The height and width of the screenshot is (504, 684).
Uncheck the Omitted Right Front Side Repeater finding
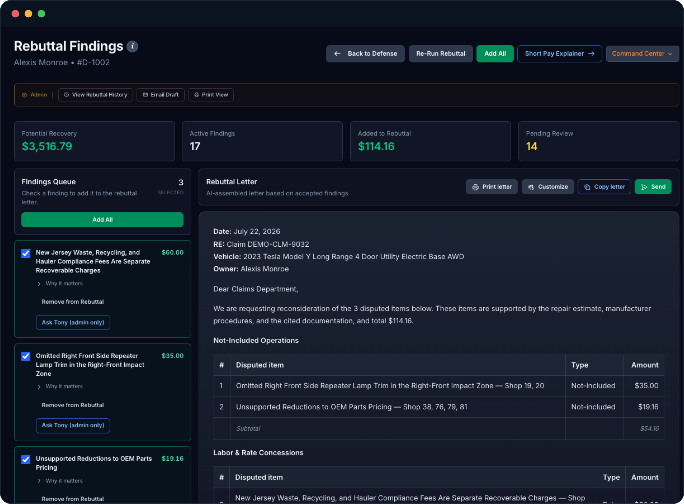pyautogui.click(x=26, y=356)
